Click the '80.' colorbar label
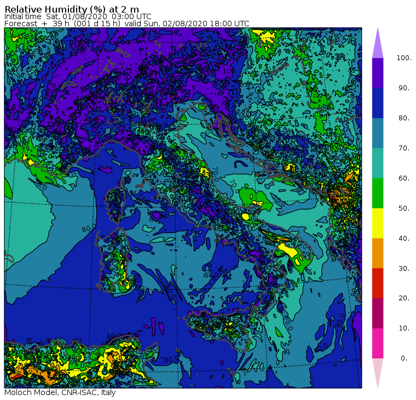 click(x=404, y=118)
